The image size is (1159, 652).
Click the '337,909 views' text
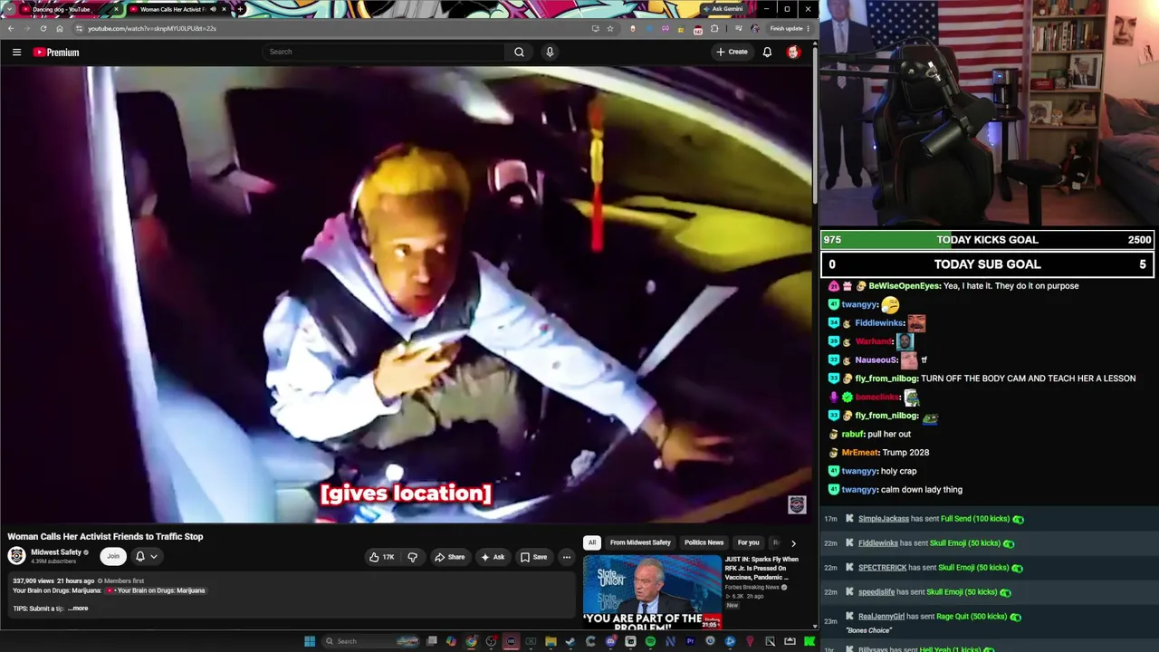click(x=34, y=580)
